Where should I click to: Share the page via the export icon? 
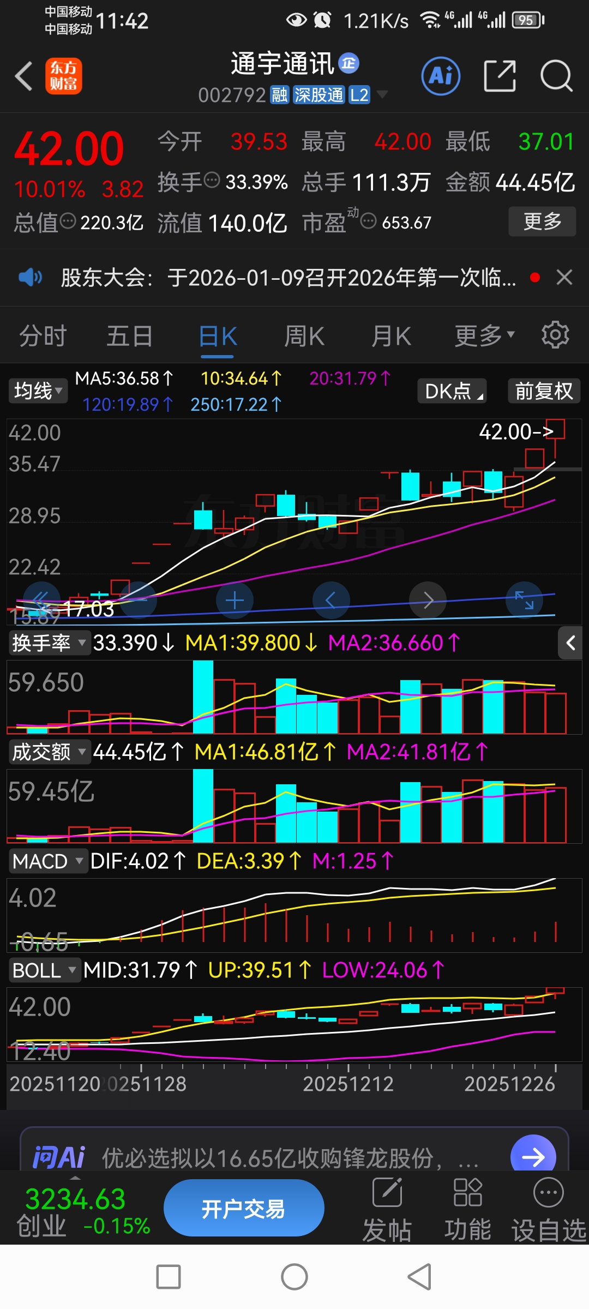[x=500, y=76]
